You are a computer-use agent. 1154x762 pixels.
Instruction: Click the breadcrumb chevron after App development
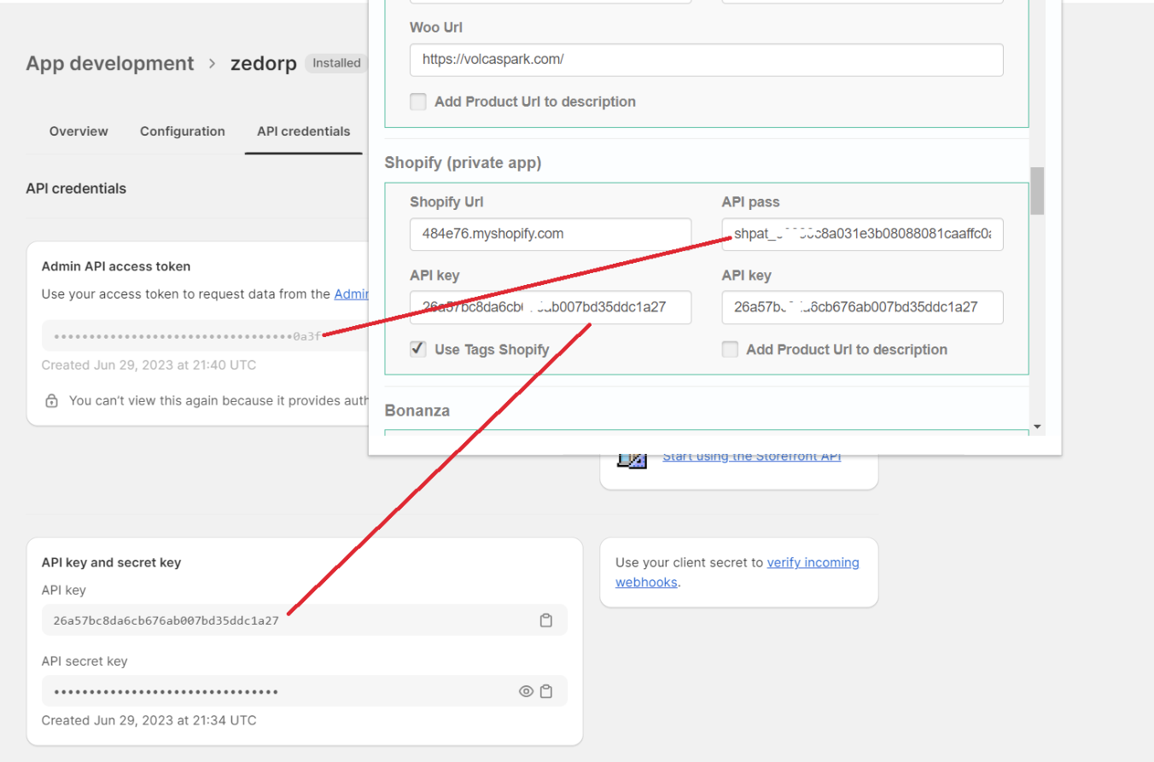pyautogui.click(x=213, y=64)
